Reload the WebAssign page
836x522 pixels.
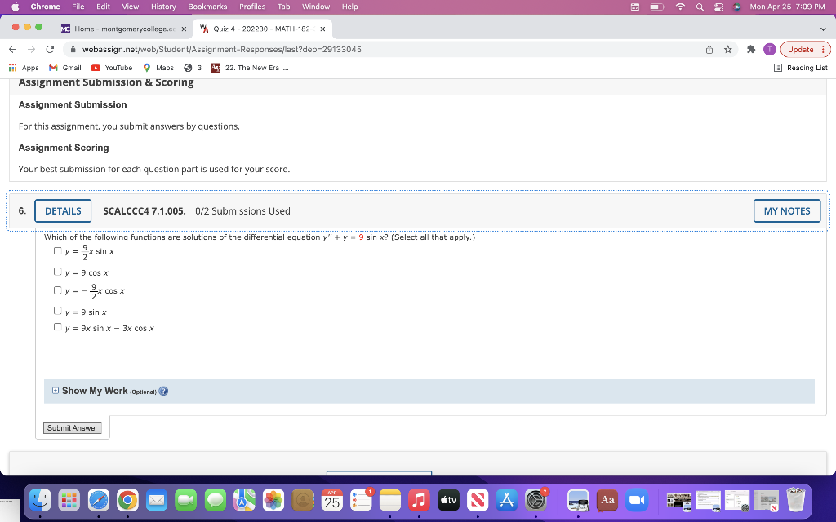coord(51,49)
